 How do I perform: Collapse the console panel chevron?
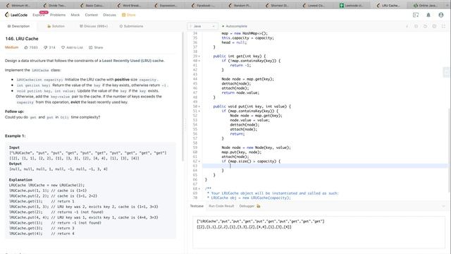click(443, 206)
